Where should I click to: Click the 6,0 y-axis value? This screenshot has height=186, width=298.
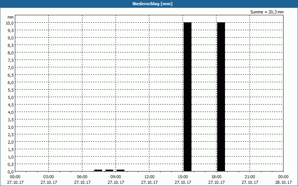tap(11, 82)
